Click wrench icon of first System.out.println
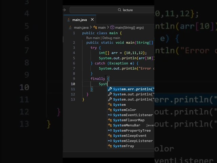 (110, 94)
